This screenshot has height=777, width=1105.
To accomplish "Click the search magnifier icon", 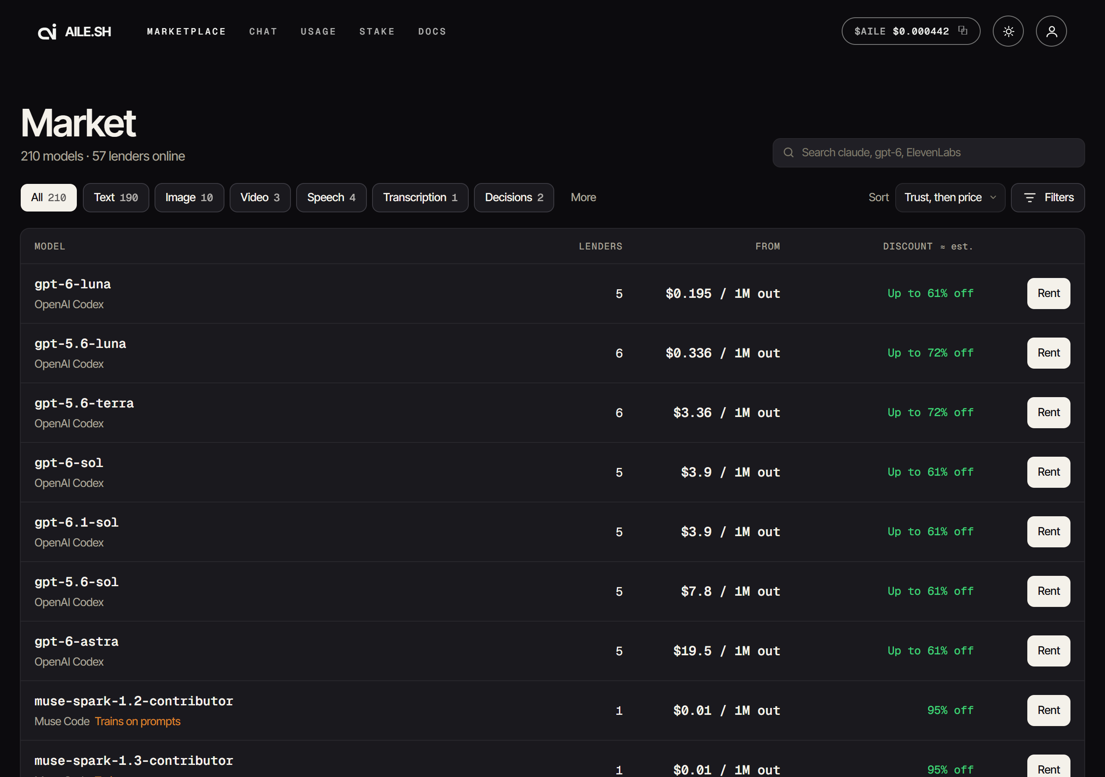I will tap(788, 153).
